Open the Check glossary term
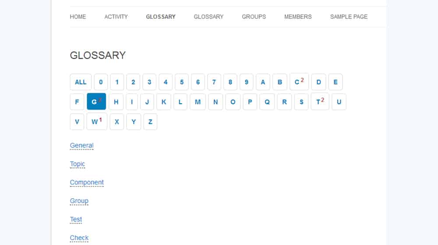 click(79, 238)
